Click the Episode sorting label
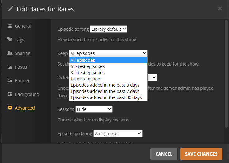The width and height of the screenshot is (229, 163). tap(73, 29)
